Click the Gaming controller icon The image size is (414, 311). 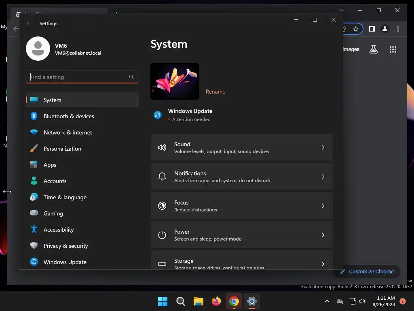point(34,213)
